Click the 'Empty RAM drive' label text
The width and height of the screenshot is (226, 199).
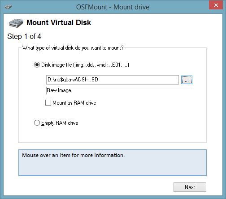[x=60, y=123]
